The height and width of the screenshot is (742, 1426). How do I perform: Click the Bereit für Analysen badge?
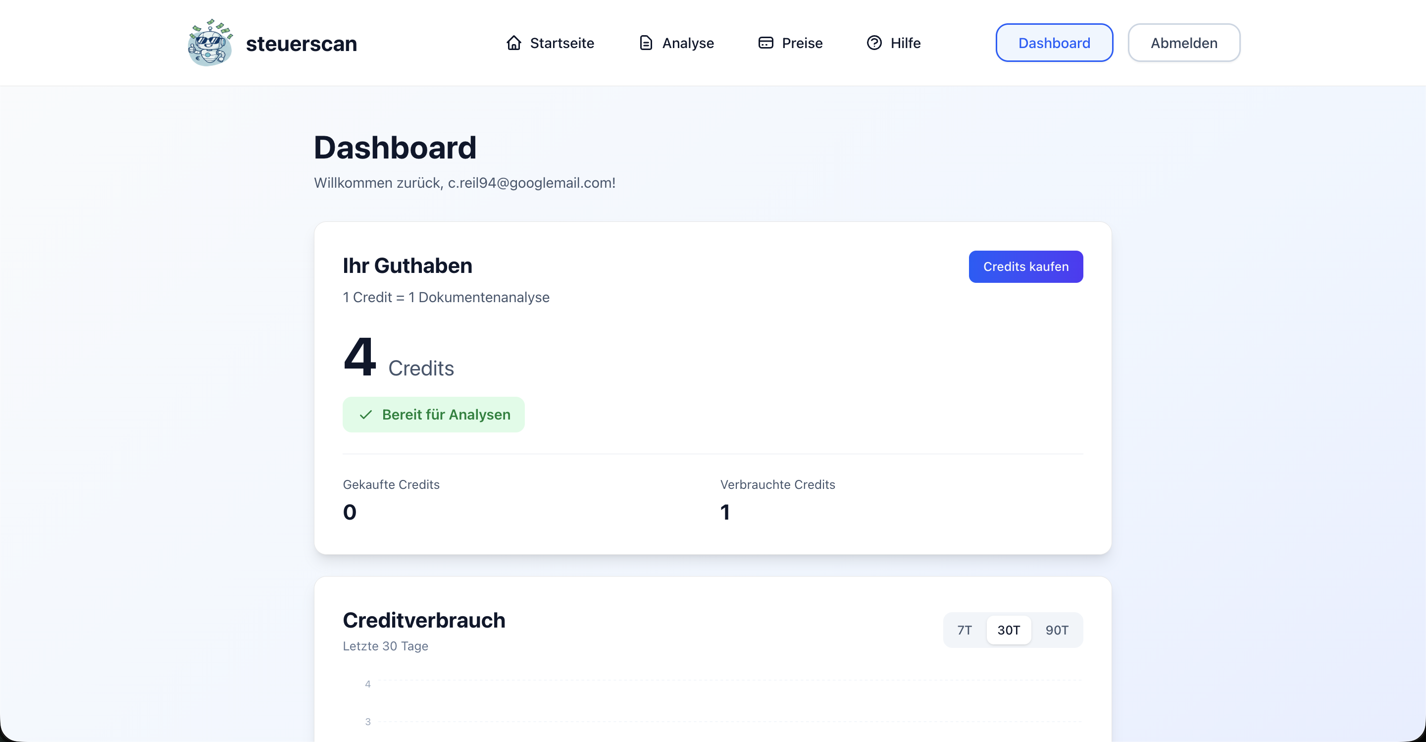[433, 415]
